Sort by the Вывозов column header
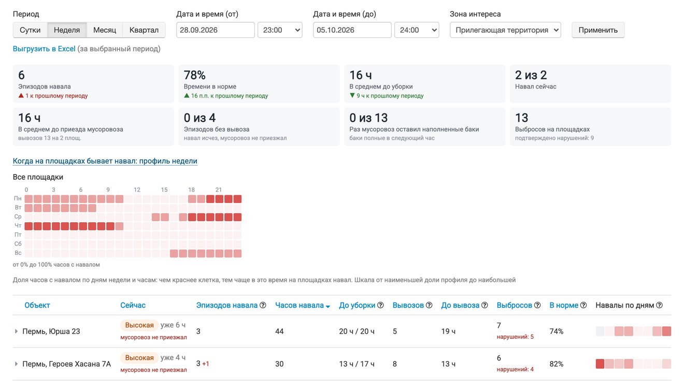684x390 pixels. pos(408,306)
